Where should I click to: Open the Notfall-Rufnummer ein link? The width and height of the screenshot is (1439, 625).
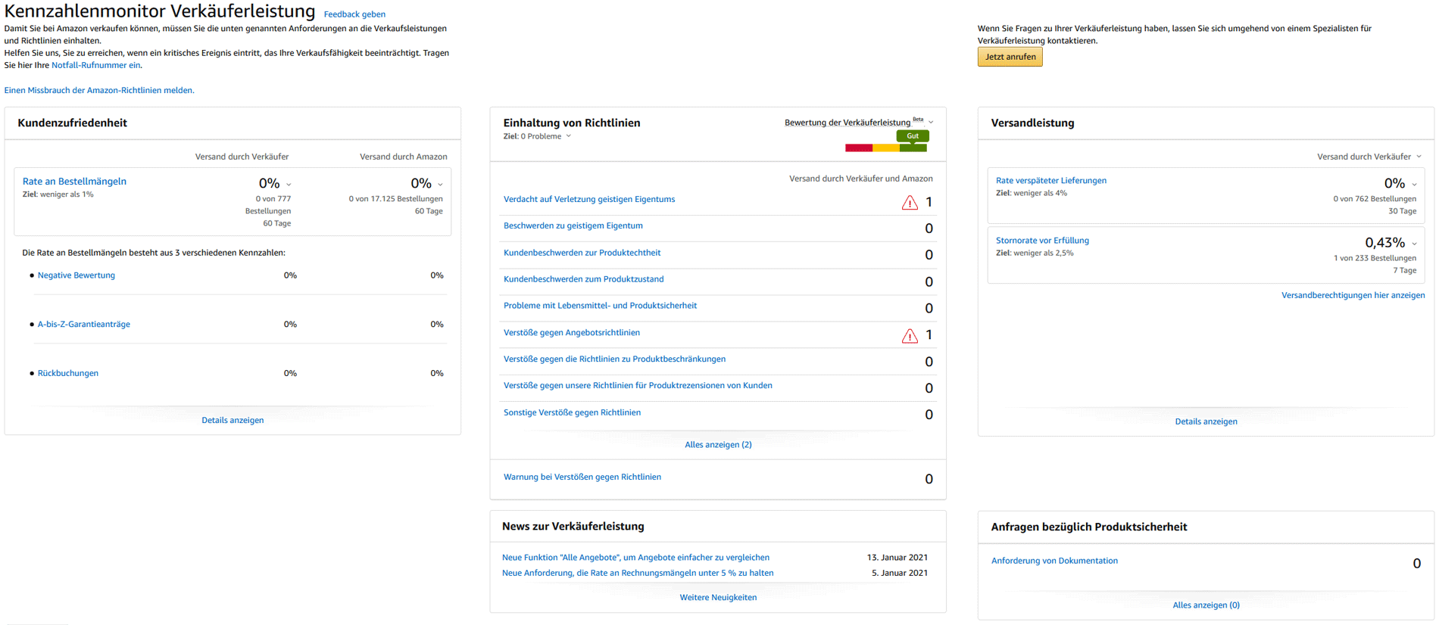click(95, 65)
